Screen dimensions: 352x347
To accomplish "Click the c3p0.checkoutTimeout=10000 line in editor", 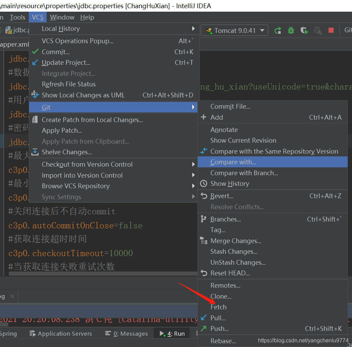I will 71,253.
